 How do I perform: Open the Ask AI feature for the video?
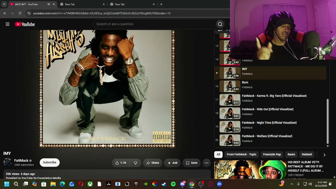pos(172,163)
